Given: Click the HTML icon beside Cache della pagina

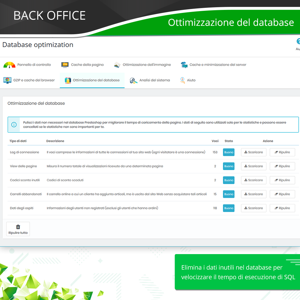Looking at the screenshot, I should click(x=65, y=64).
